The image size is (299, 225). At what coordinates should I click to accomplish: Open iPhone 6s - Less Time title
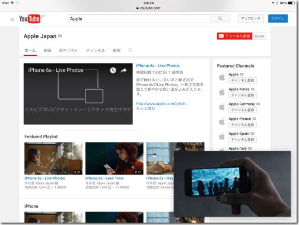coord(104,178)
